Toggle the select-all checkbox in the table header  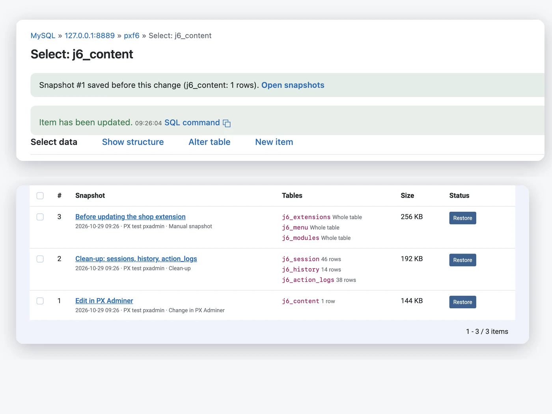pyautogui.click(x=40, y=196)
